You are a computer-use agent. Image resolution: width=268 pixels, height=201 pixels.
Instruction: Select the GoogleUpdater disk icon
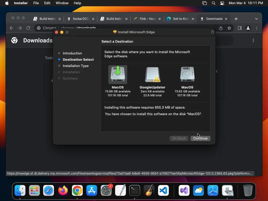click(153, 75)
